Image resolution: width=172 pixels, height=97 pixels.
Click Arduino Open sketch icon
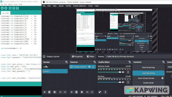pos(14,8)
